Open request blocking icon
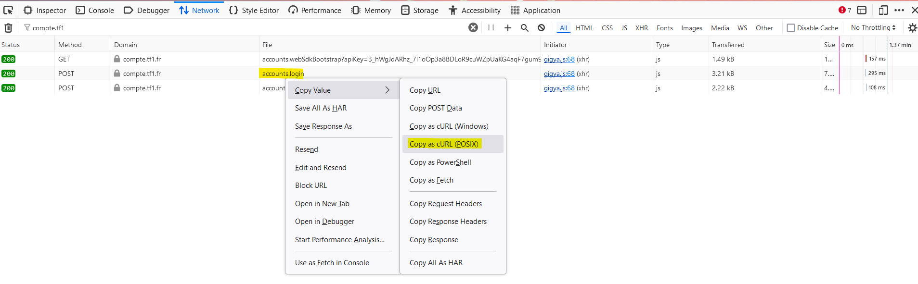918x284 pixels. click(541, 28)
